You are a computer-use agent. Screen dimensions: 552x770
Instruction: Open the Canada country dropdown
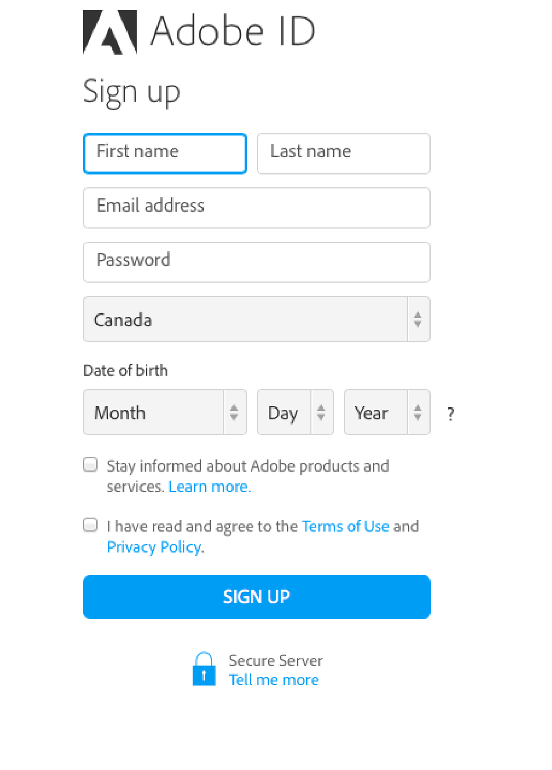(x=257, y=319)
